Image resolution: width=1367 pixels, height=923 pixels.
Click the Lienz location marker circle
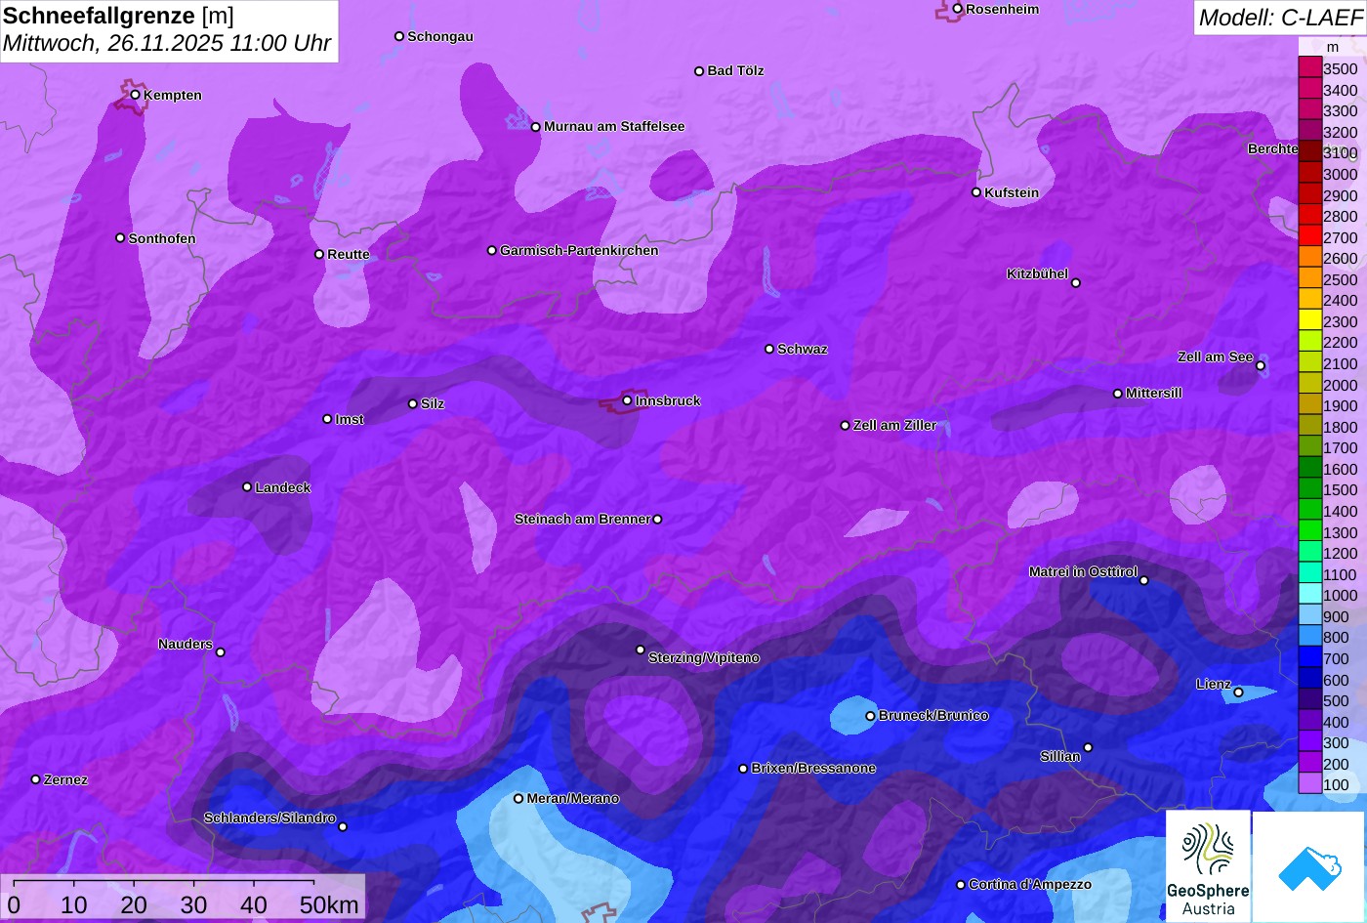click(x=1238, y=692)
